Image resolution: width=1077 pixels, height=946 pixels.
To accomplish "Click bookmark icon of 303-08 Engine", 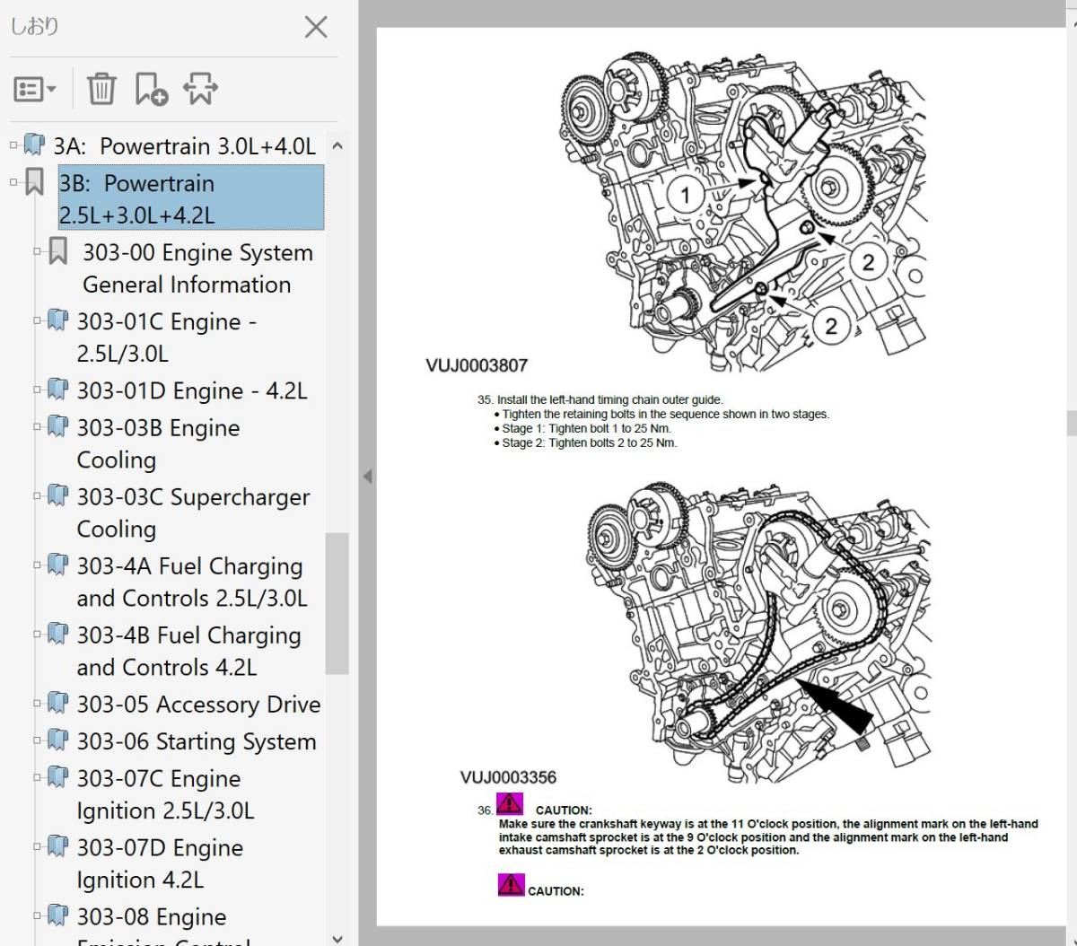I will (57, 915).
